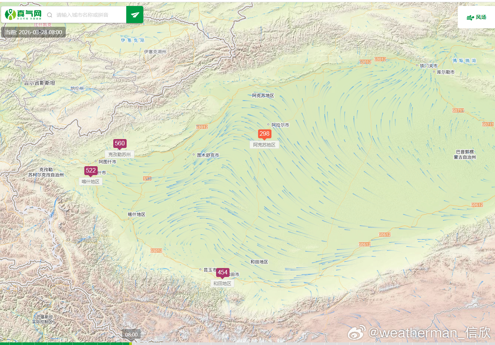Submit search with the green paper-plane button
Viewport: 495px width, 345px height.
(x=135, y=14)
